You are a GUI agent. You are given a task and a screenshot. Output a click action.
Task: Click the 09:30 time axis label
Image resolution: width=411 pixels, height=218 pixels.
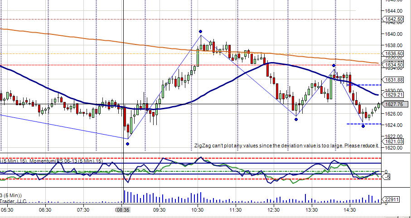(160, 210)
